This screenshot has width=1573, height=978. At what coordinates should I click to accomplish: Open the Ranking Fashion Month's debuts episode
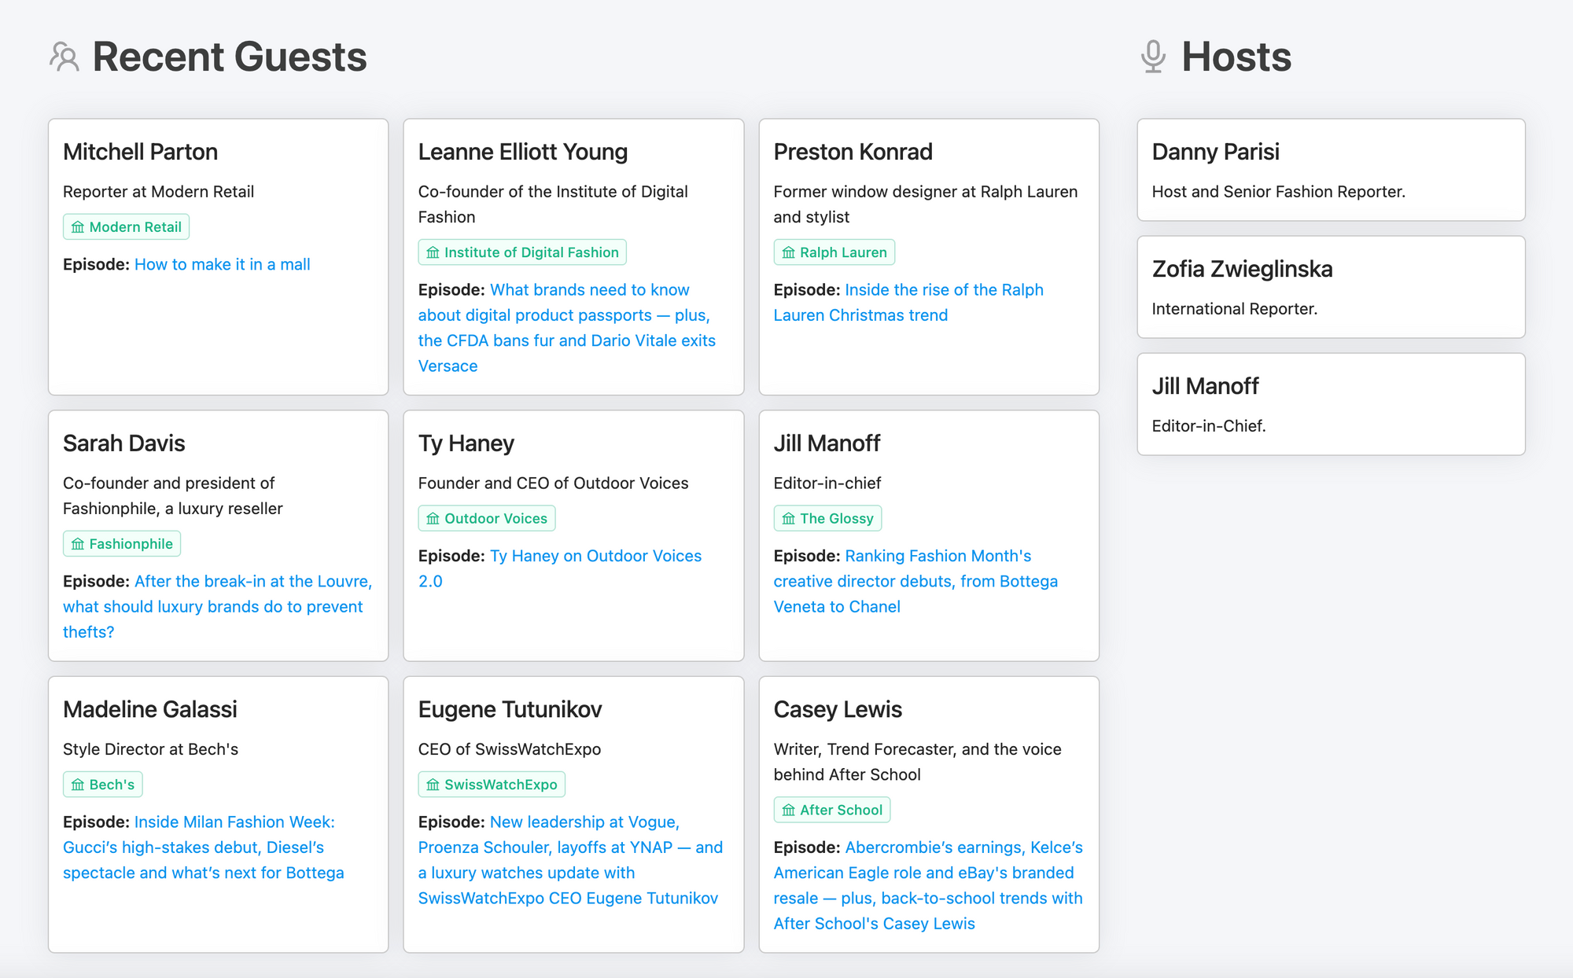pos(938,557)
